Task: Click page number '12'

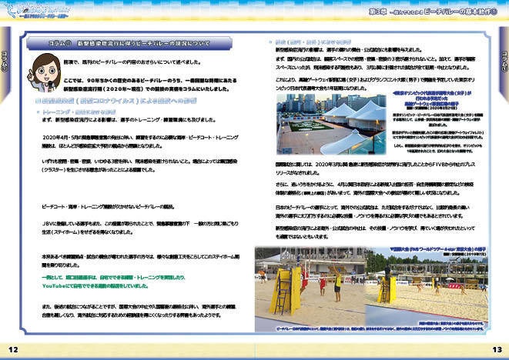Action: 13,350
